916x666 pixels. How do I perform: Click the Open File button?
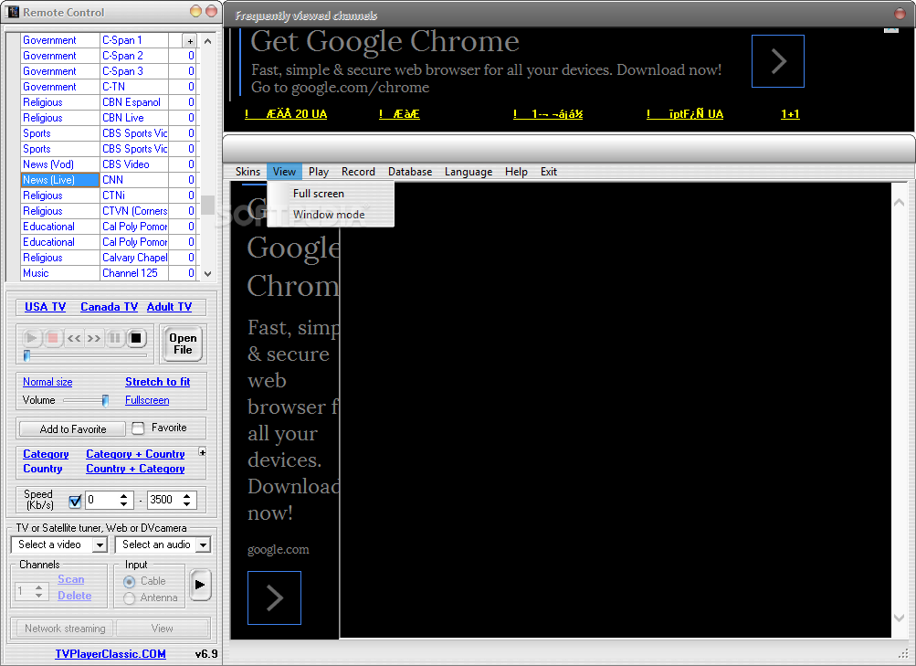pyautogui.click(x=183, y=344)
